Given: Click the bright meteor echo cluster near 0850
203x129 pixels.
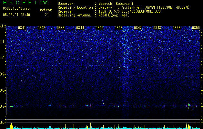Looking at the screenshot, I should [189, 105].
